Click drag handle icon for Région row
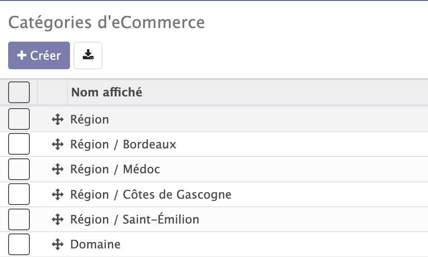428x257 pixels. (57, 119)
